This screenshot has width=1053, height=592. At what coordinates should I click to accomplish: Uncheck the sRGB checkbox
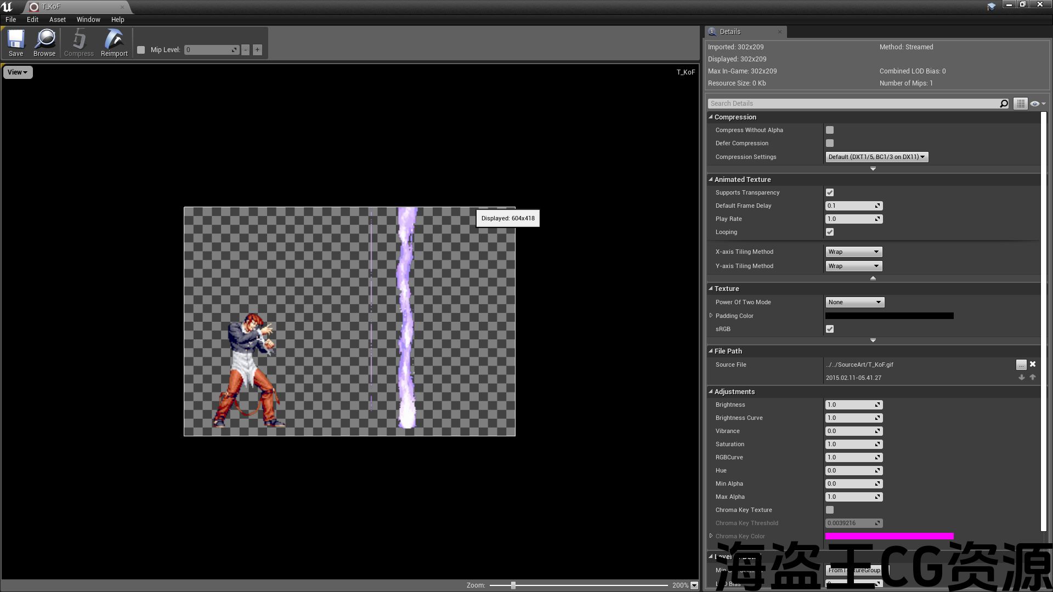pyautogui.click(x=830, y=329)
